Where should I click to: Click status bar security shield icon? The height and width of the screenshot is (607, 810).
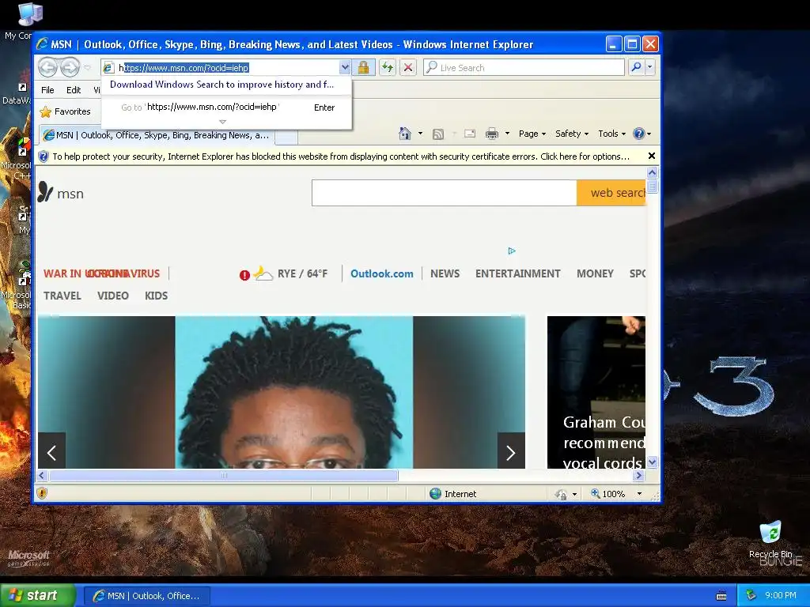(43, 493)
